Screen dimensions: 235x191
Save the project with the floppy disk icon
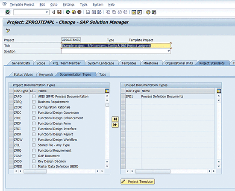59,12
